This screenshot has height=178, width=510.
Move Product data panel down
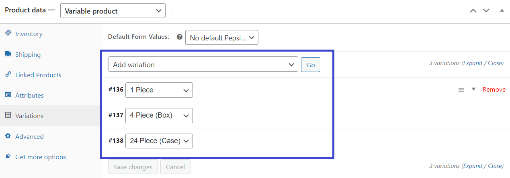coord(486,10)
